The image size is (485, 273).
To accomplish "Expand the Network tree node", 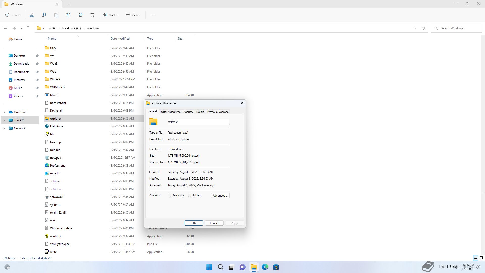I will [4, 128].
